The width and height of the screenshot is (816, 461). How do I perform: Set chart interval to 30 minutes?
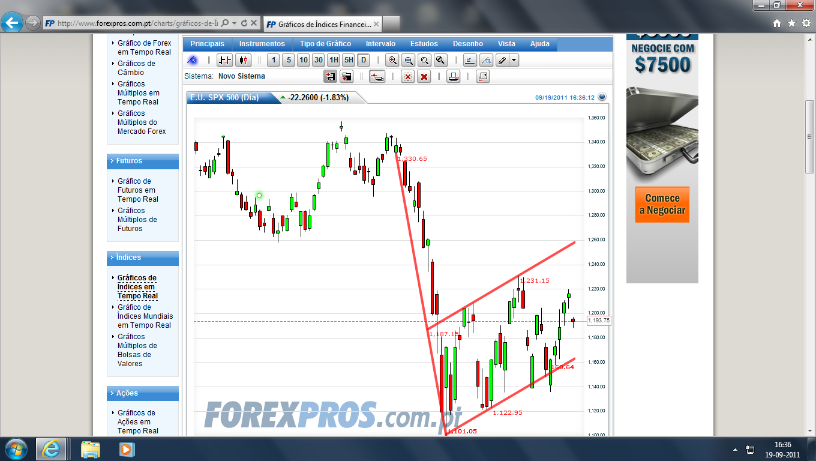coord(319,60)
